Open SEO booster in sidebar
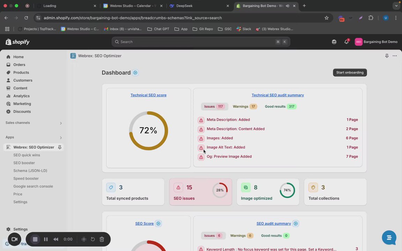Screen dimensions: 402x251 click(x=24, y=163)
